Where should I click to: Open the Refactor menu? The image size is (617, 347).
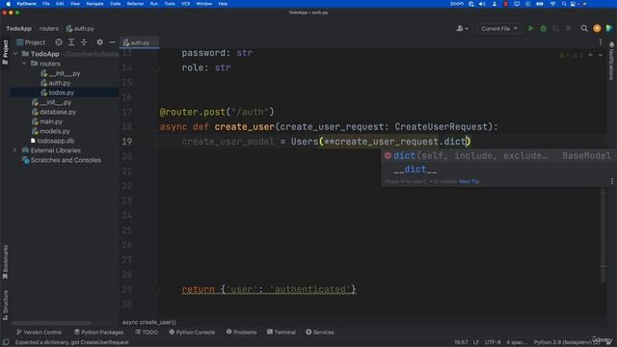[135, 4]
